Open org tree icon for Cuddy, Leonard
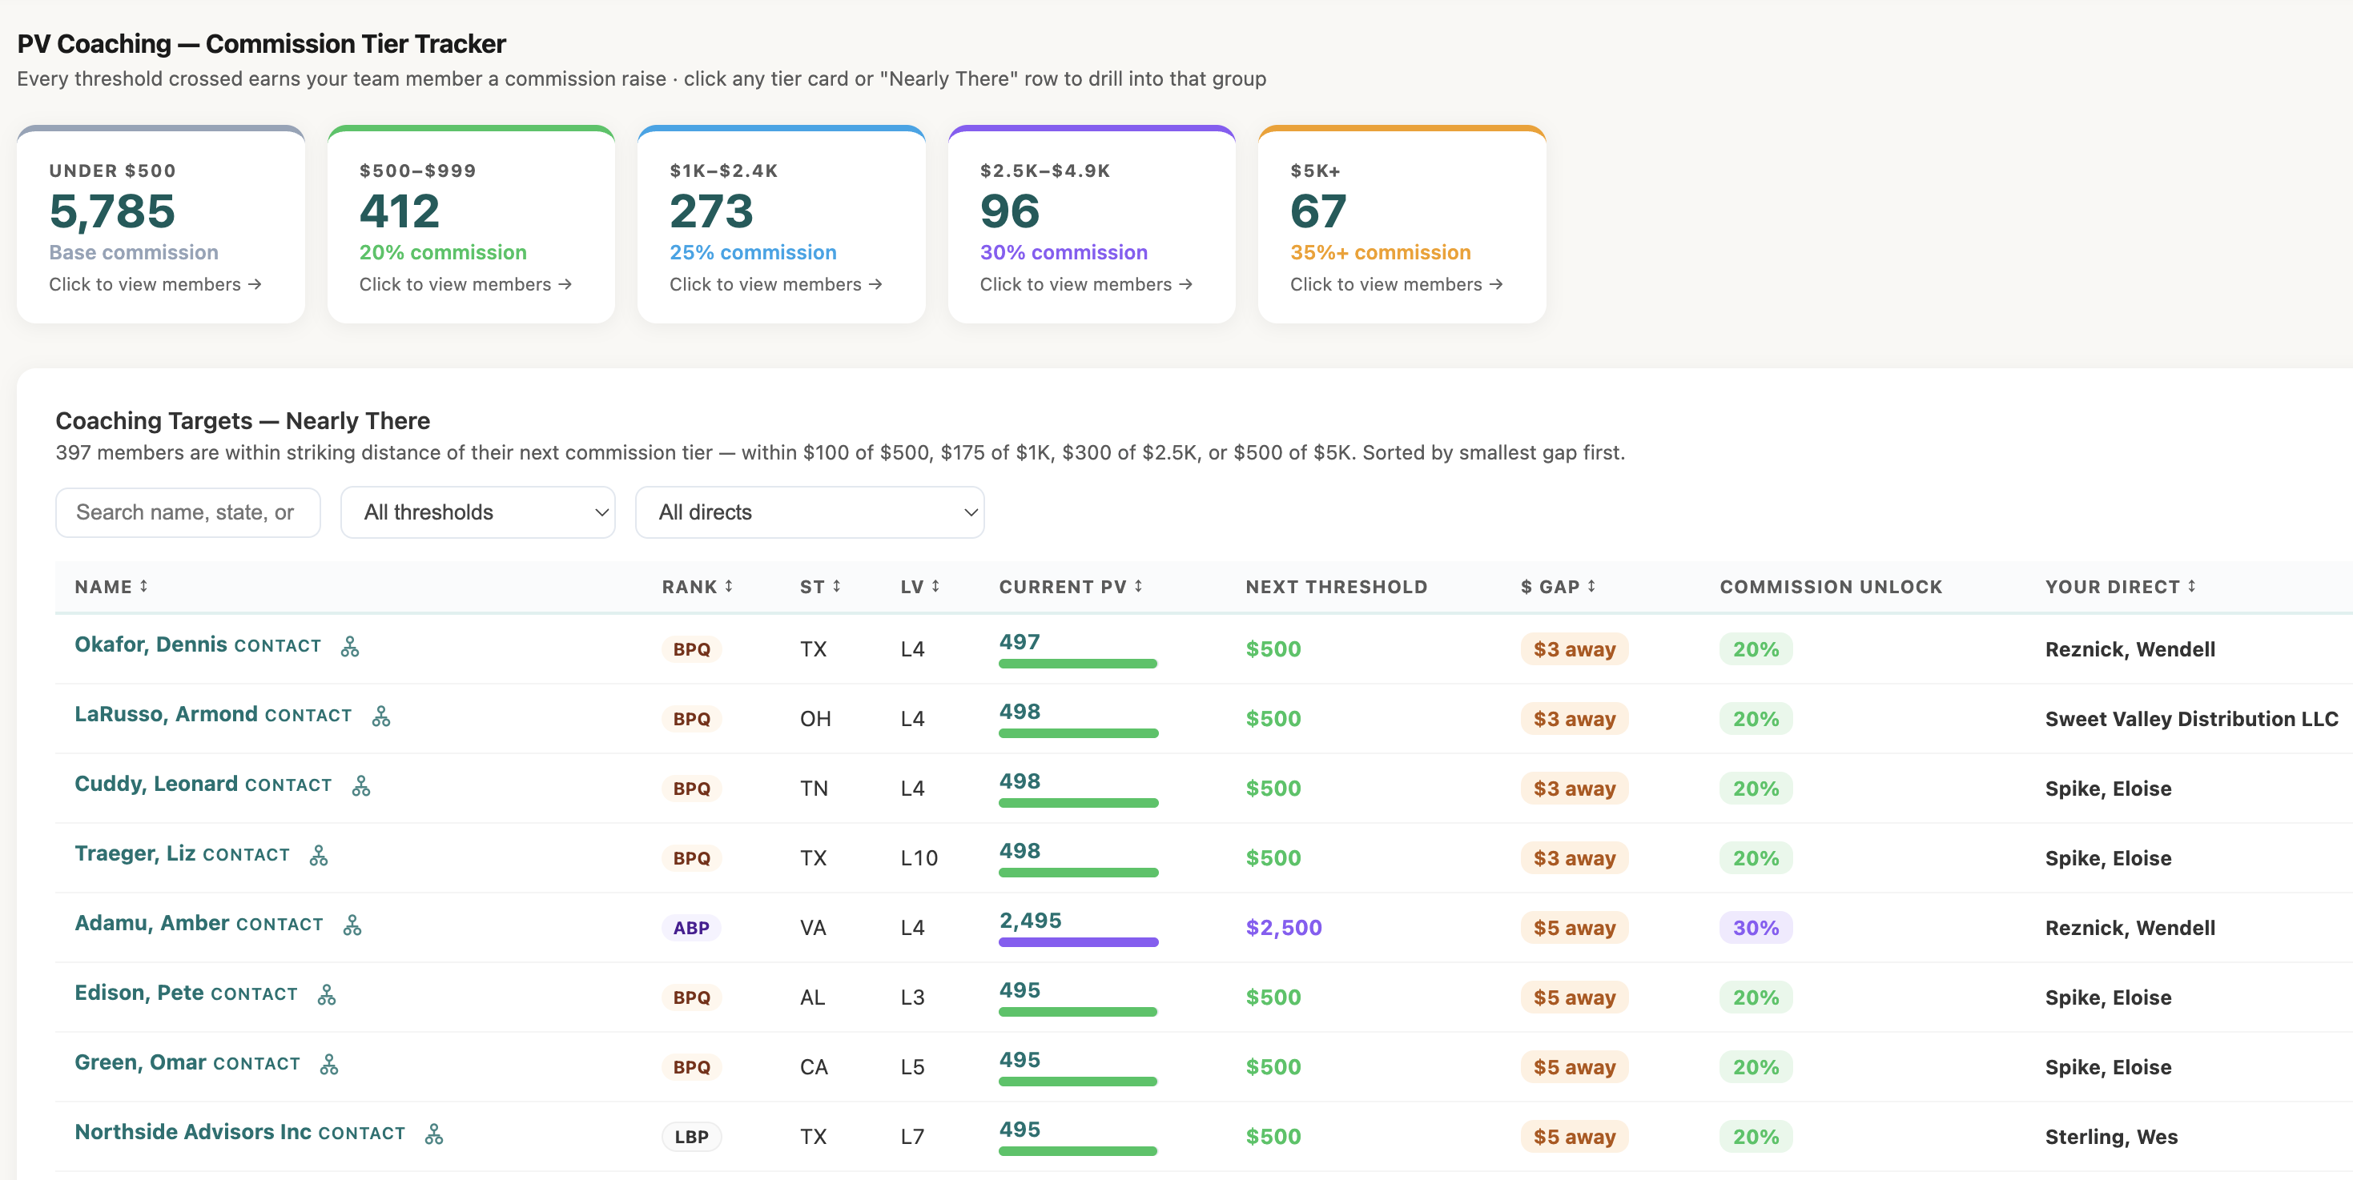This screenshot has height=1180, width=2353. pos(361,785)
